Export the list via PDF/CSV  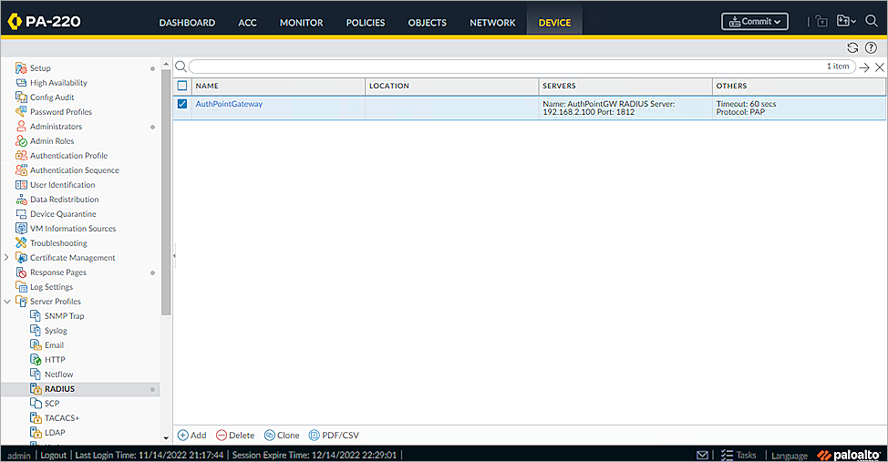pyautogui.click(x=334, y=436)
